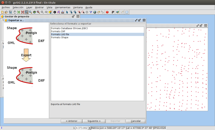Click the Lon coordinate in status bar
This screenshot has width=215, height=130.
pos(113,128)
